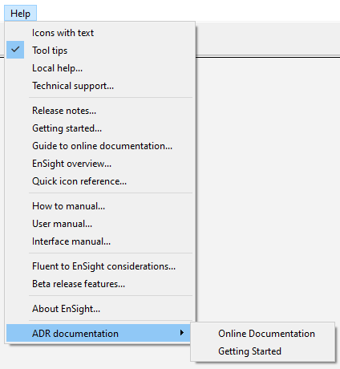Open Technical support…

pyautogui.click(x=99, y=86)
